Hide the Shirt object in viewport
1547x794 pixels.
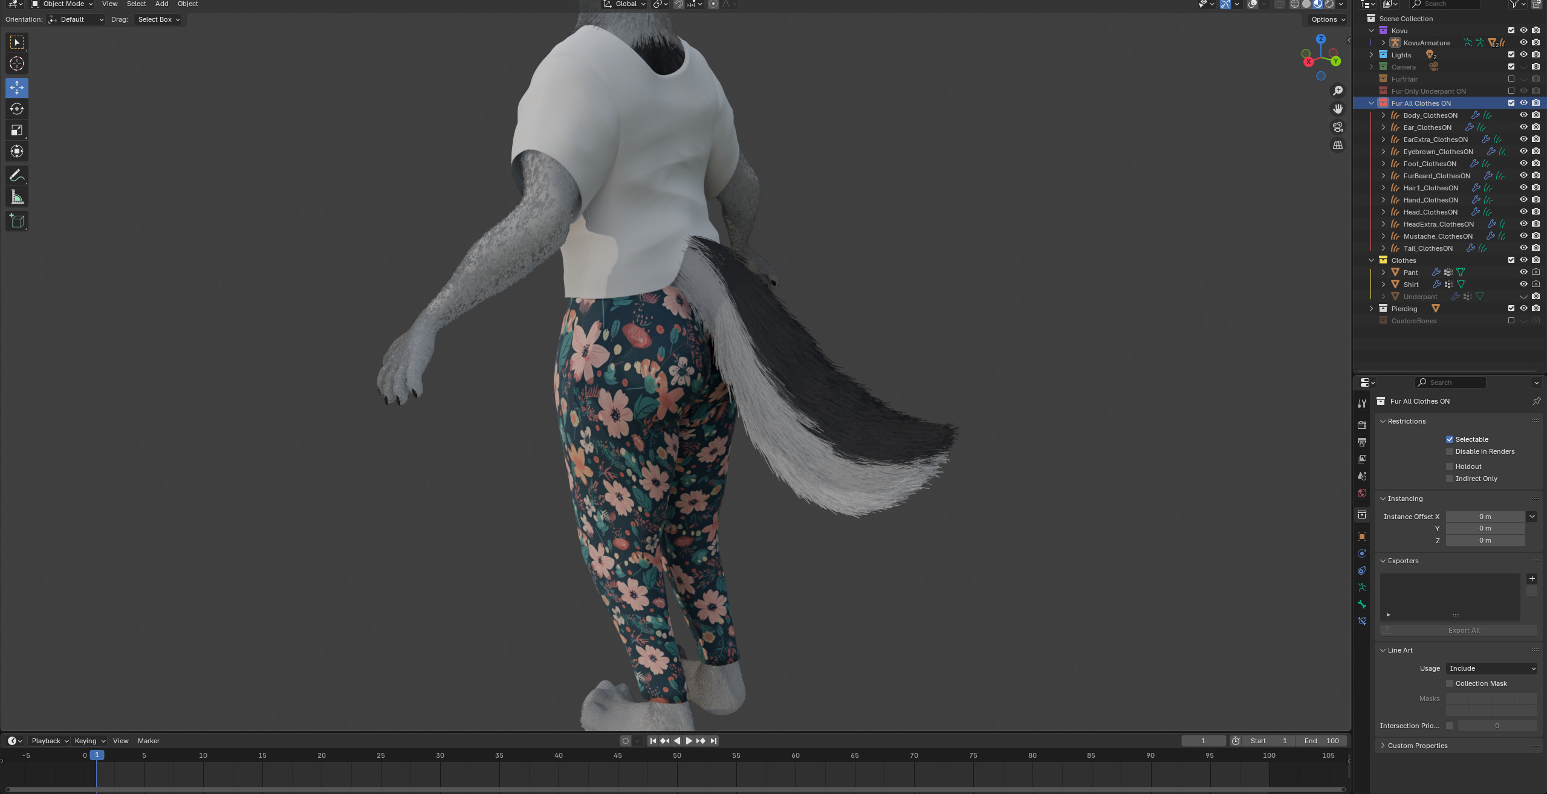(1523, 285)
